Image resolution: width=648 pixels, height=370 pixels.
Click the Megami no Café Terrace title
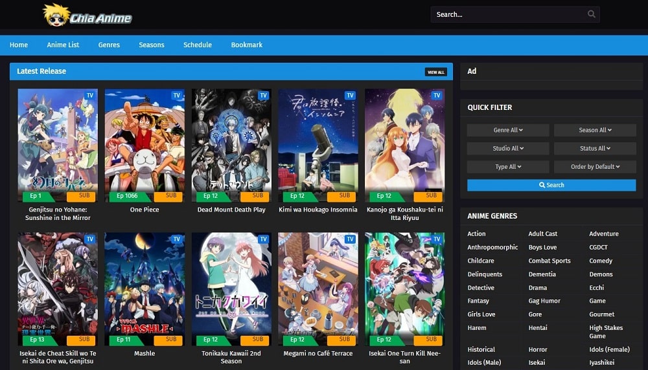pos(318,353)
